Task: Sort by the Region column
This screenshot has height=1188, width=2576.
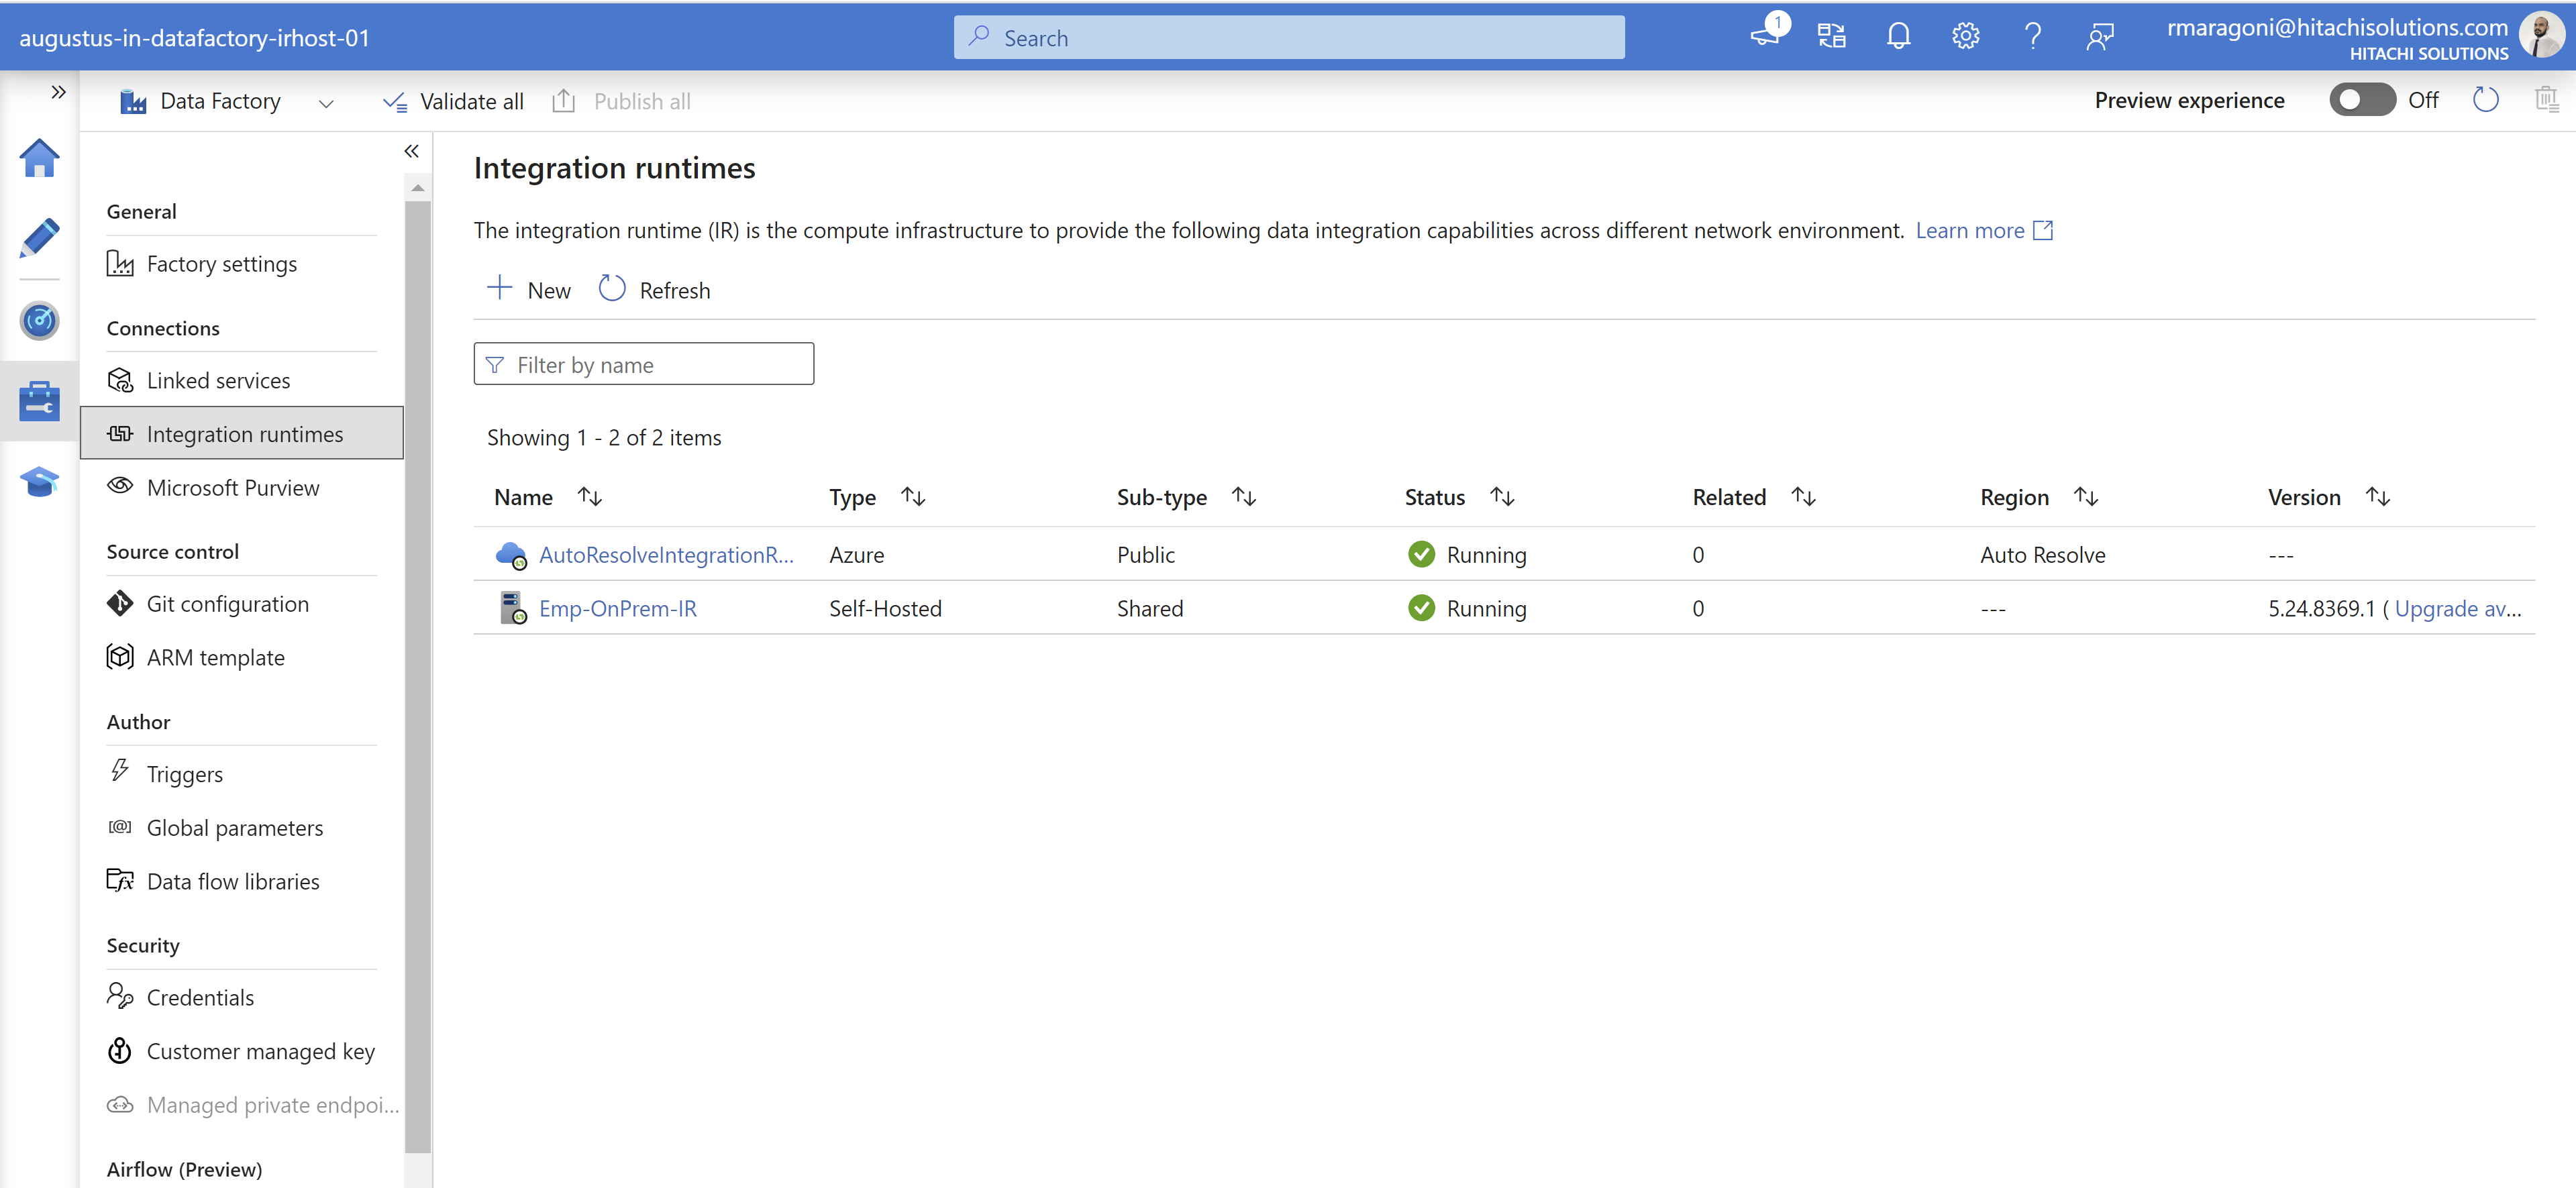Action: 2086,496
